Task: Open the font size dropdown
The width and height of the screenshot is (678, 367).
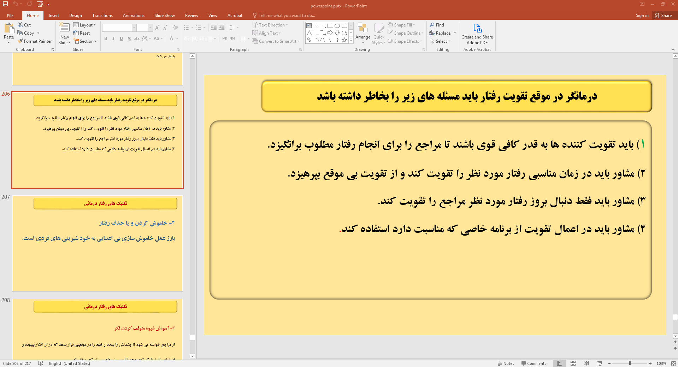Action: coord(150,28)
